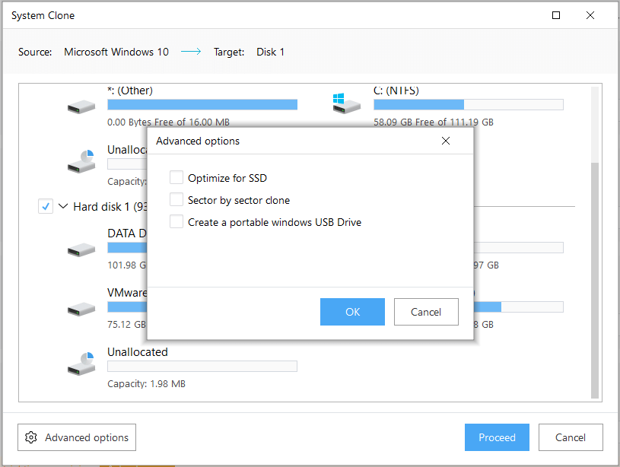Select the *: (Other) partition drive icon
The image size is (620, 467).
(x=81, y=106)
